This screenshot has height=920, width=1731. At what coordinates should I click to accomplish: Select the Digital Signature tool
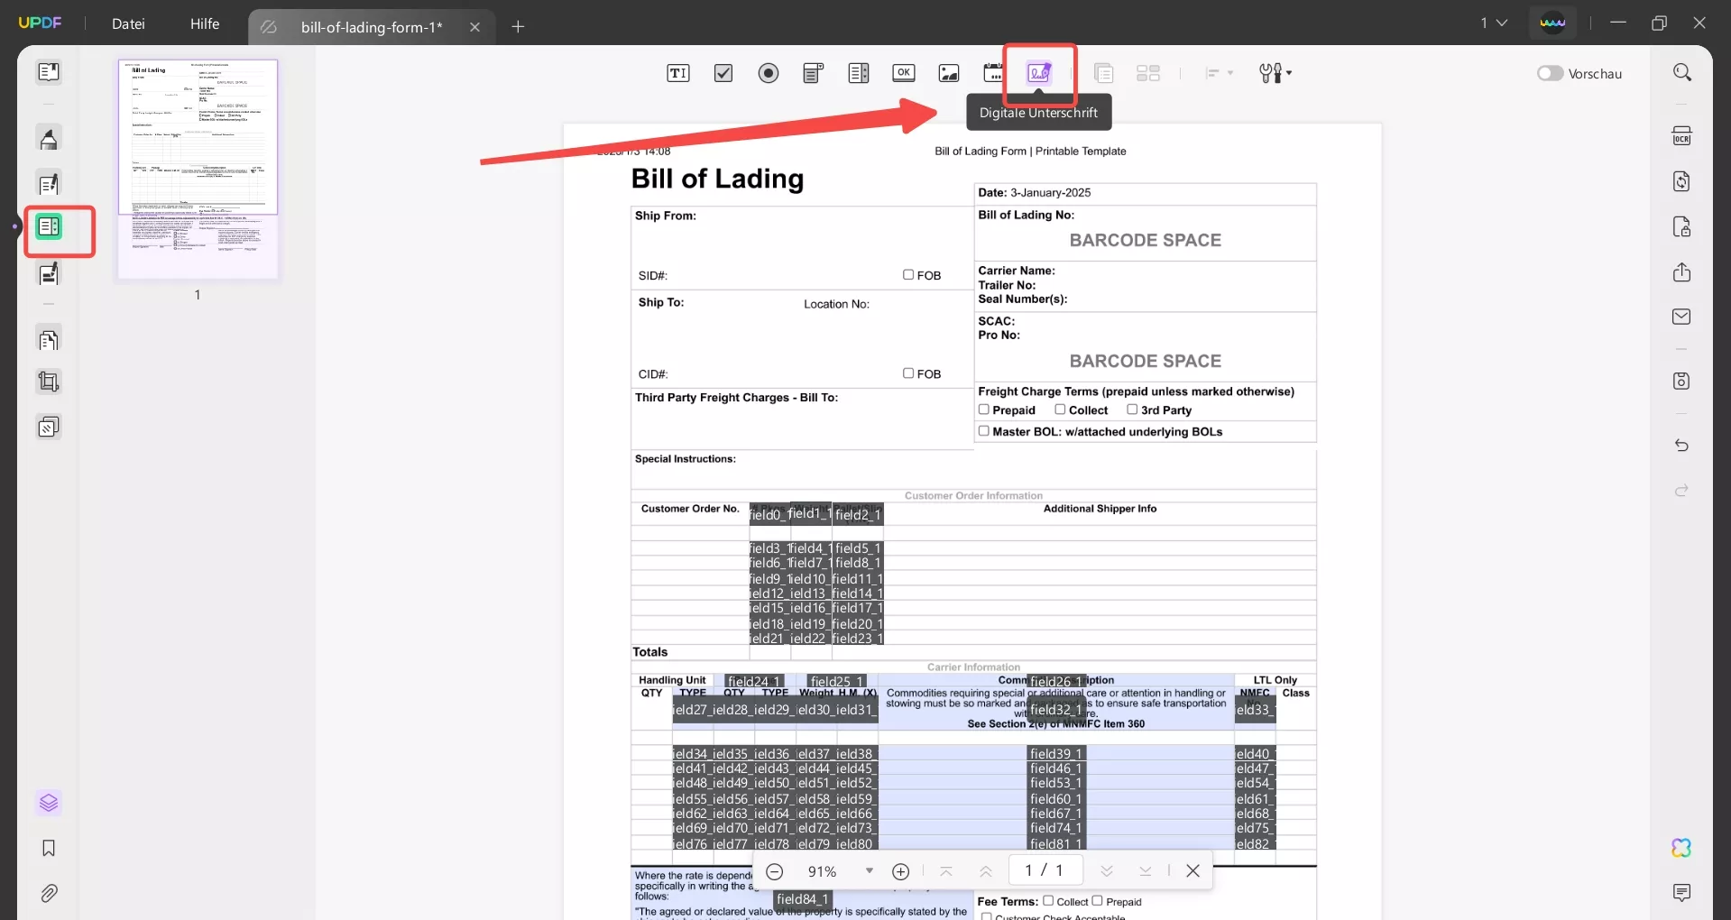tap(1039, 73)
